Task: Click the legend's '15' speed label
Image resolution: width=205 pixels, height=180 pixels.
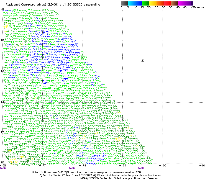Action: point(142,7)
